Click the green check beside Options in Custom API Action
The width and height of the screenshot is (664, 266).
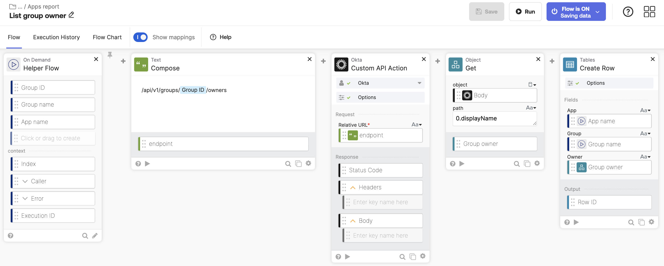[x=349, y=98]
